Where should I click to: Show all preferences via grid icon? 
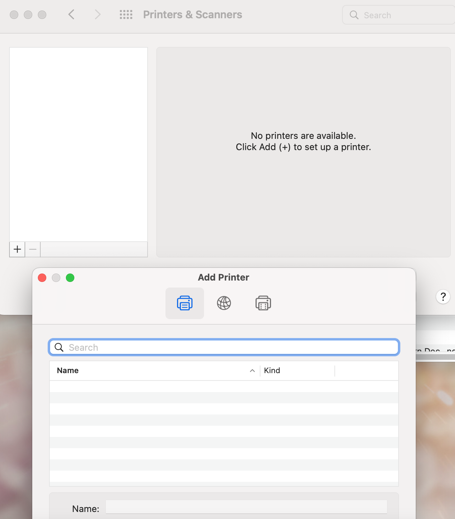click(x=126, y=15)
